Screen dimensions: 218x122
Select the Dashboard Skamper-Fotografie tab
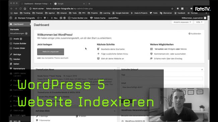36,4
